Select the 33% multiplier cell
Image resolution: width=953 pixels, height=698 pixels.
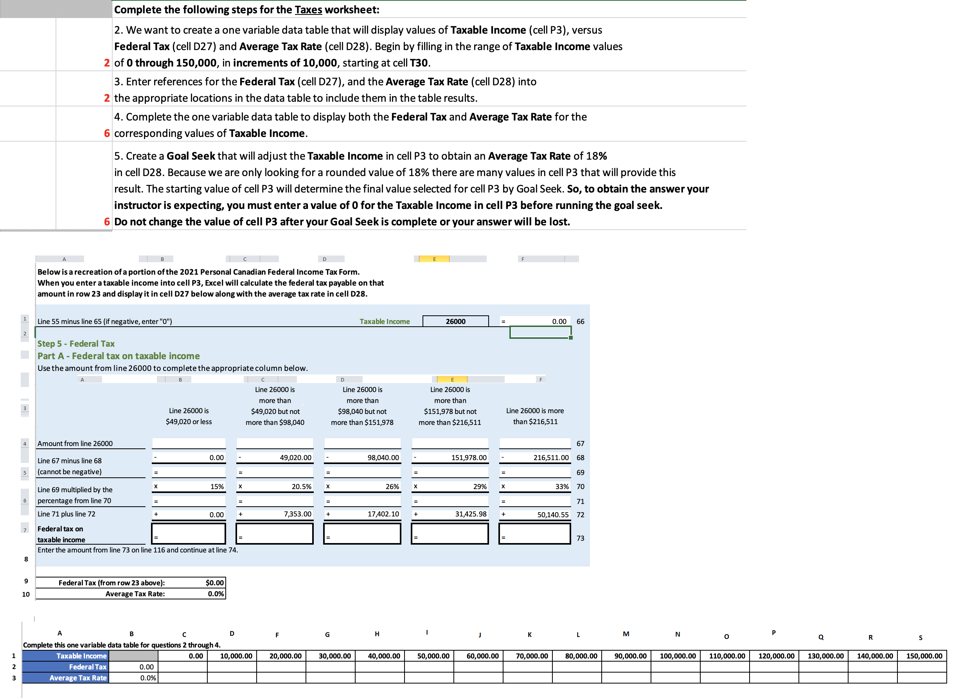[x=534, y=486]
